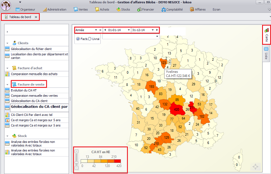This screenshot has width=271, height=174.
Task: Click the Biloba tree application logo
Action: pos(6,5)
